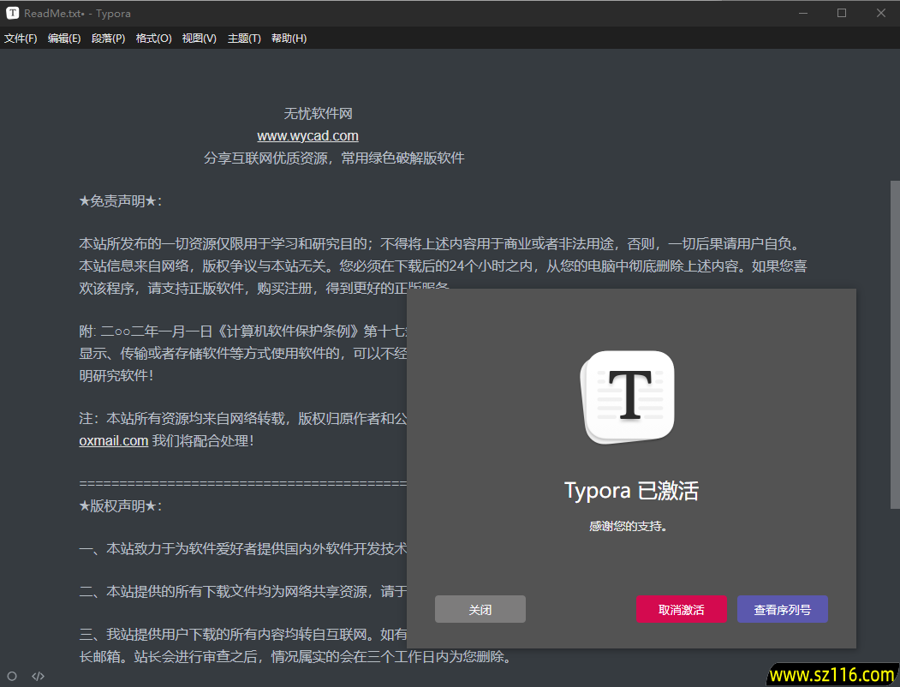Open the 视图(V) menu

[x=199, y=39]
